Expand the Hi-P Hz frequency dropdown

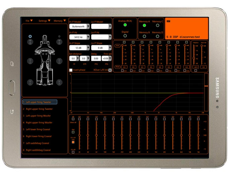(79, 37)
